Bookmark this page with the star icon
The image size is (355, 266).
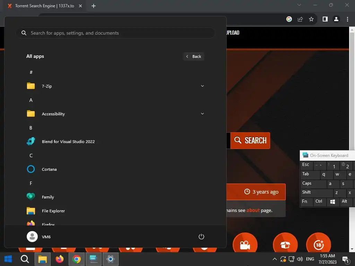pyautogui.click(x=311, y=19)
